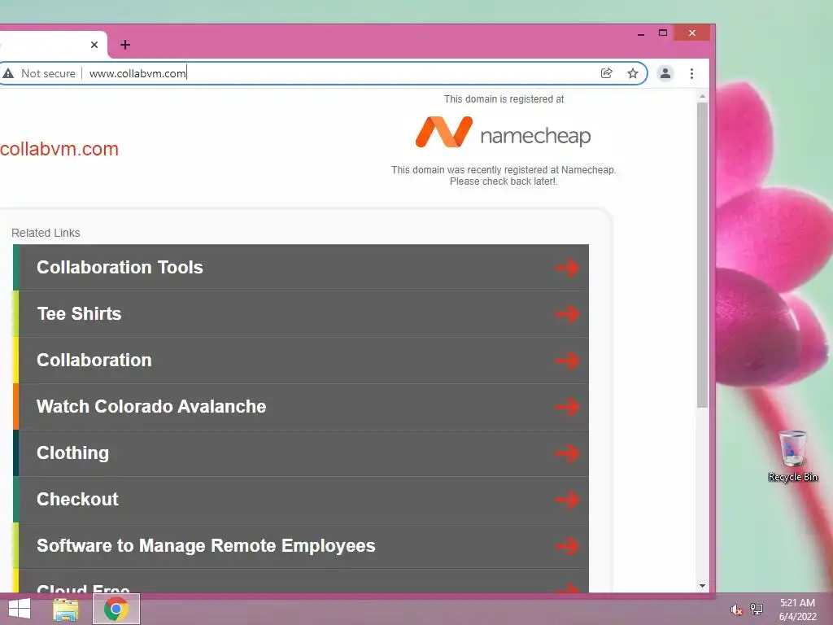Open Software to Manage Remote Employees link
The width and height of the screenshot is (833, 625).
pyautogui.click(x=301, y=546)
